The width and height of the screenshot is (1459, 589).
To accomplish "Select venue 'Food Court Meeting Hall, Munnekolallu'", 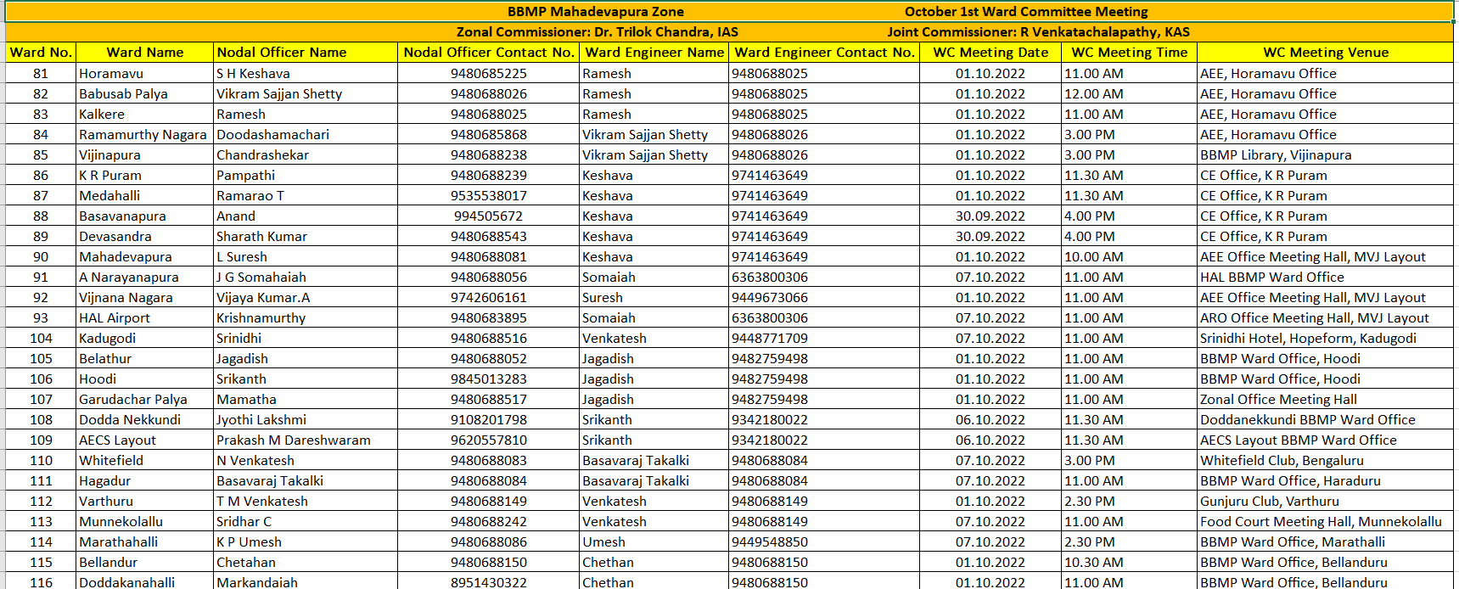I will tap(1326, 522).
